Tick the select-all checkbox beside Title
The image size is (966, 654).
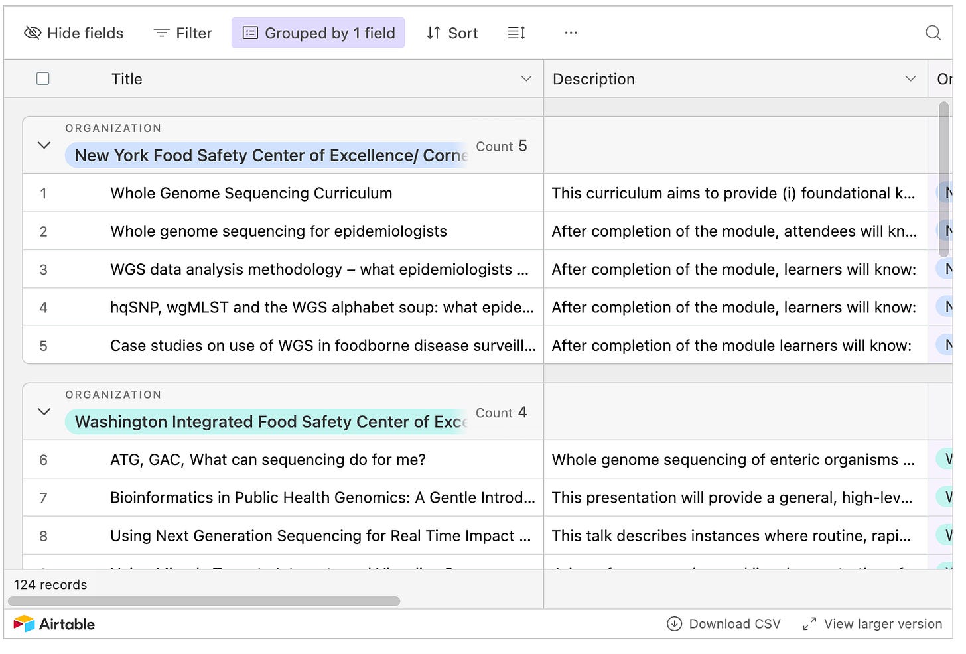[43, 78]
